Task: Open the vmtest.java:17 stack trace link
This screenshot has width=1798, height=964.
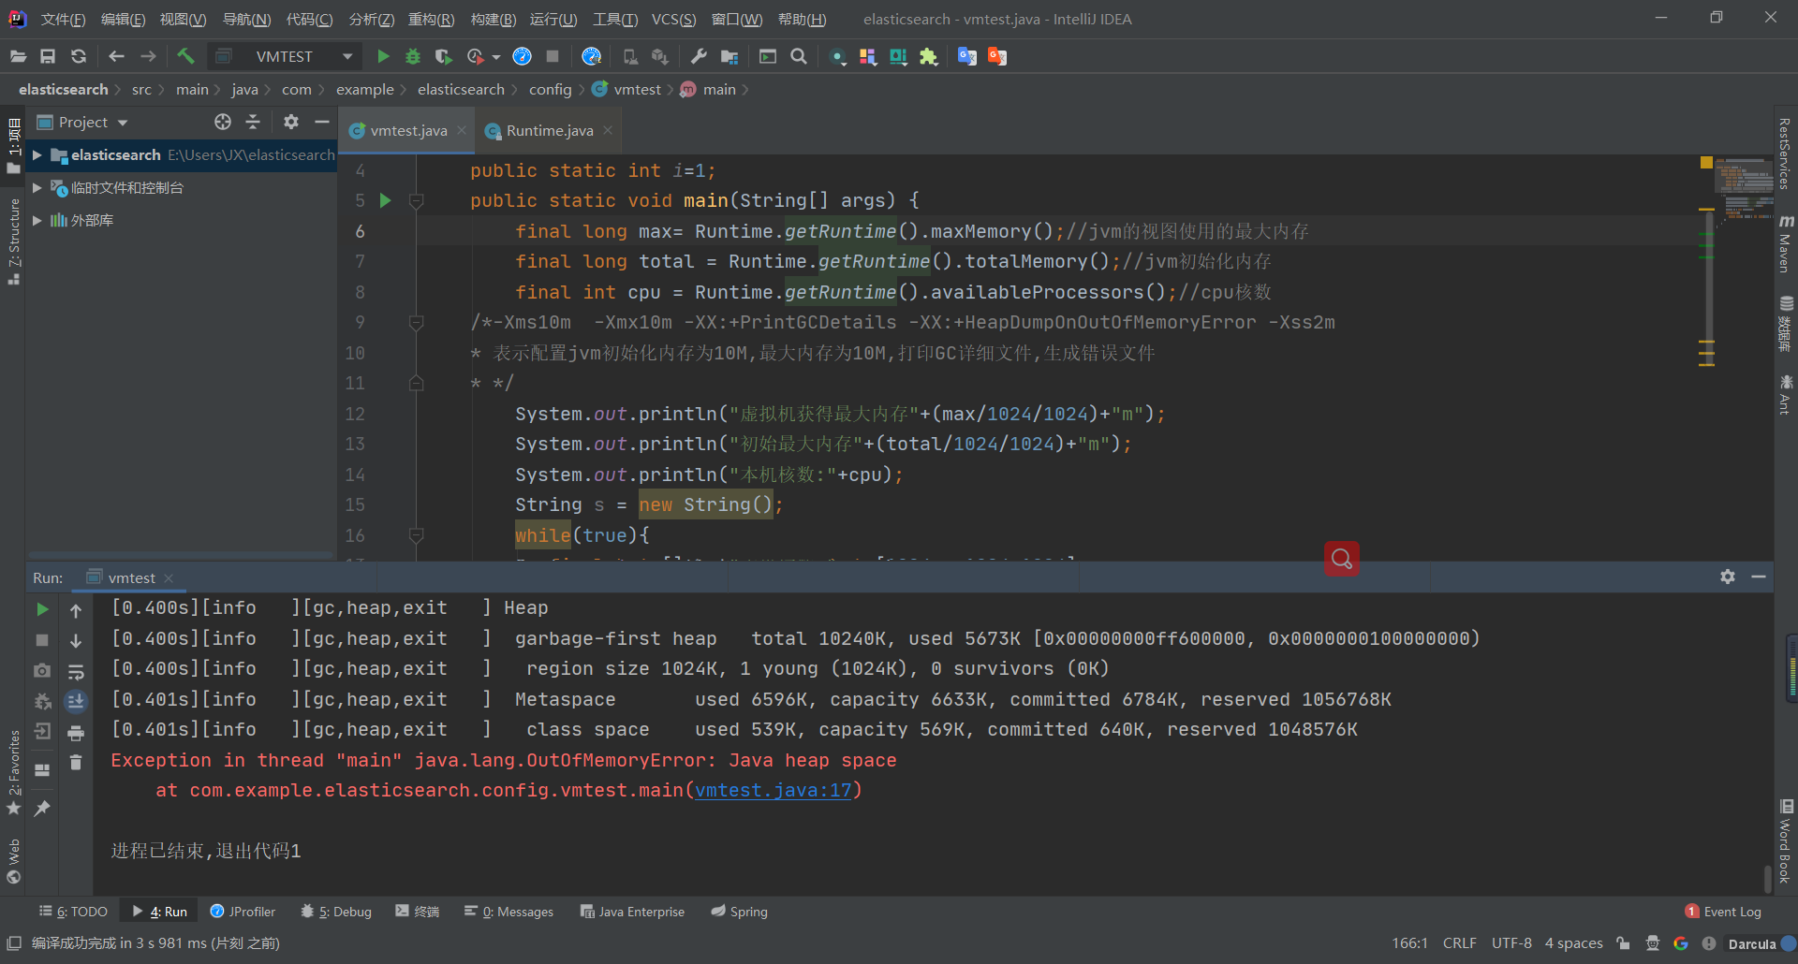Action: coord(774,790)
